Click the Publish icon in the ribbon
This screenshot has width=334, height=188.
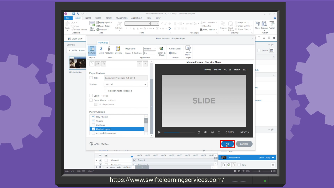(272, 25)
